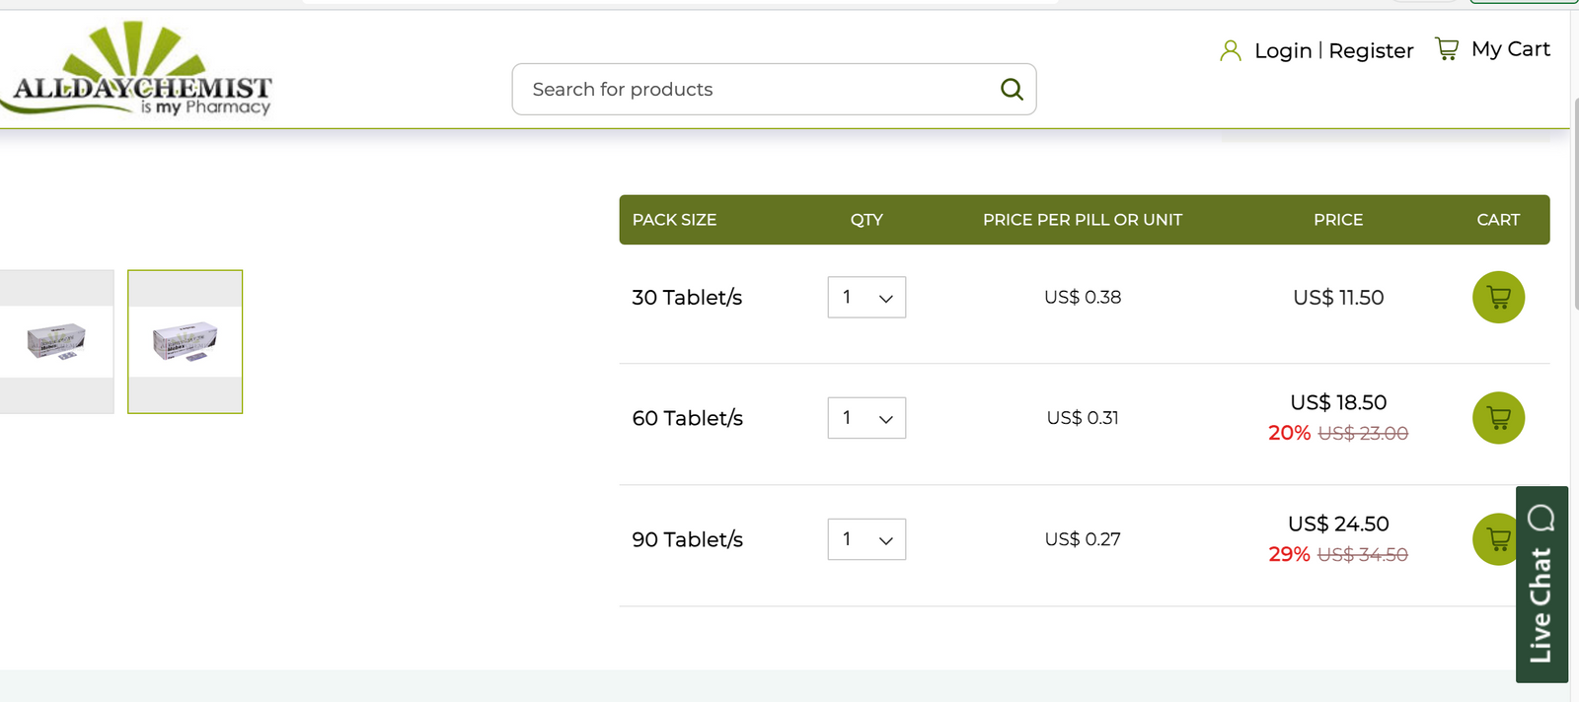Add 60 Tablet/s pack to cart
Image resolution: width=1579 pixels, height=702 pixels.
(x=1498, y=418)
